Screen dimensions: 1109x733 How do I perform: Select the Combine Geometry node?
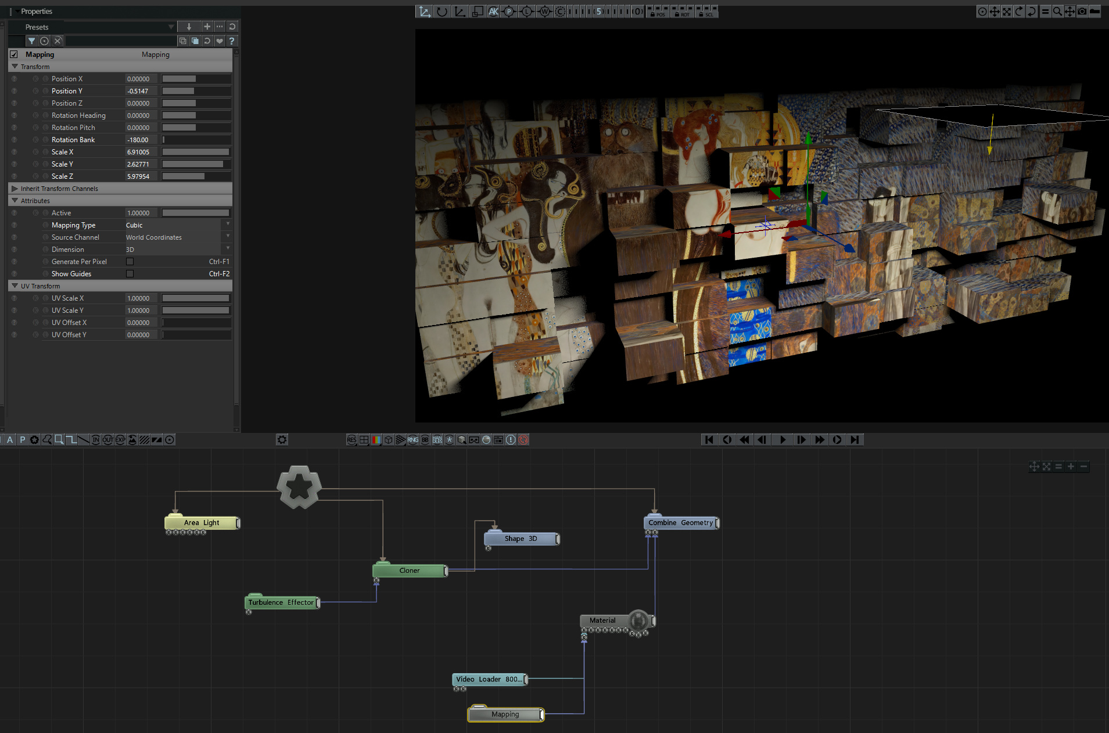681,523
